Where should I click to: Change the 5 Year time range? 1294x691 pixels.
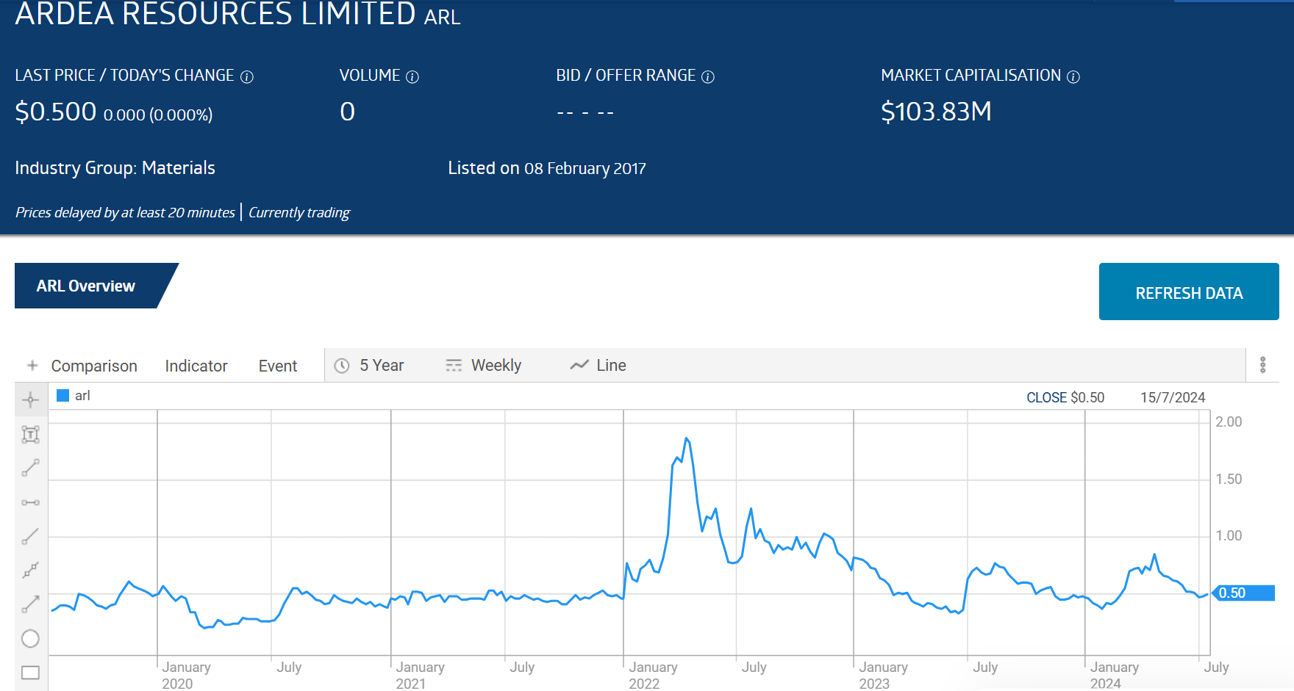pos(370,366)
